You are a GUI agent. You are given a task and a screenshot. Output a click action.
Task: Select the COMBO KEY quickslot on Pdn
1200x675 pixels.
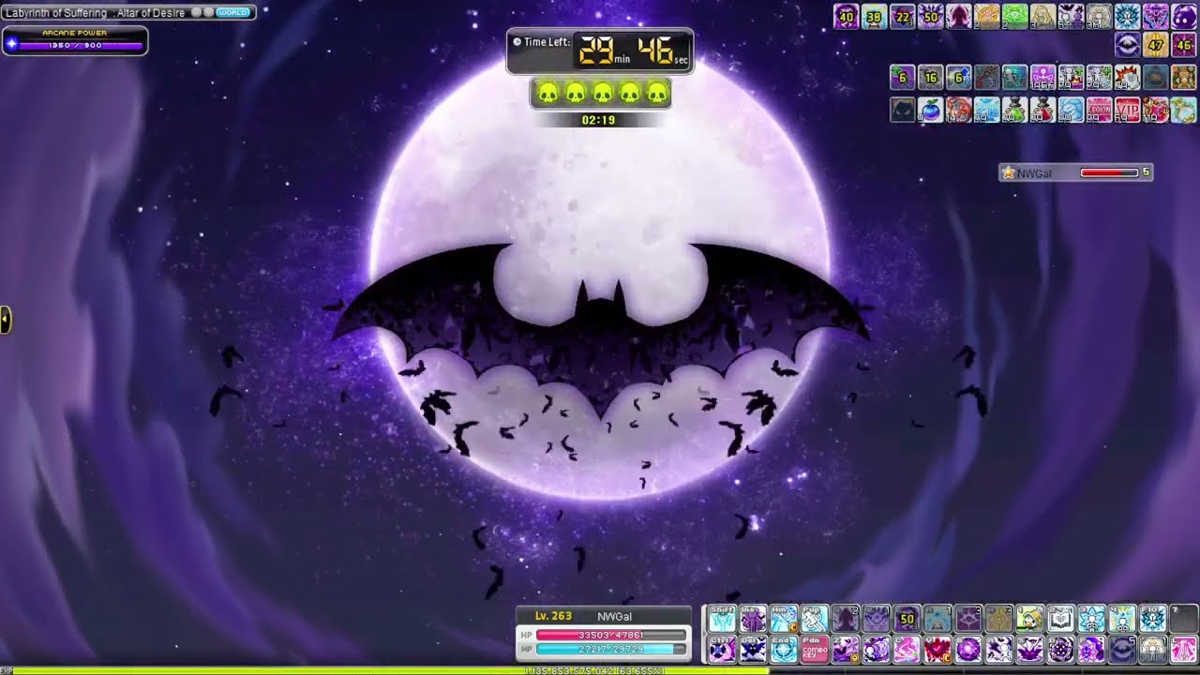[816, 649]
